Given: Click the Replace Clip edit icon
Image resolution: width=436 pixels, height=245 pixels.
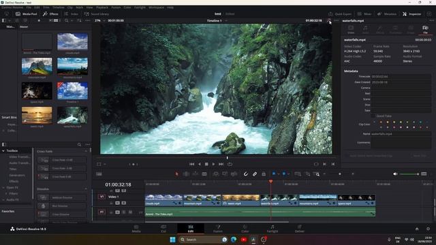Looking at the screenshot, I should pyautogui.click(x=234, y=174).
